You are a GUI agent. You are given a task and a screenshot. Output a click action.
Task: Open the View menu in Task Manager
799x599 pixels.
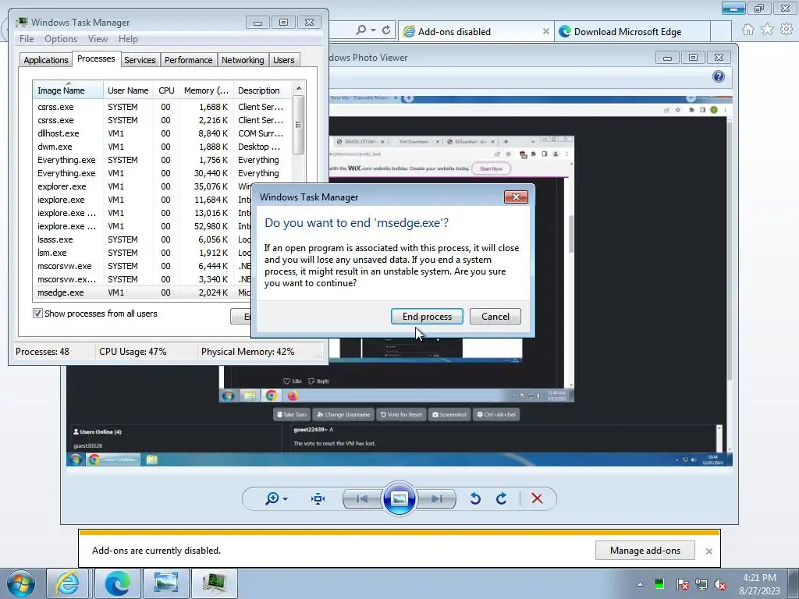coord(98,39)
